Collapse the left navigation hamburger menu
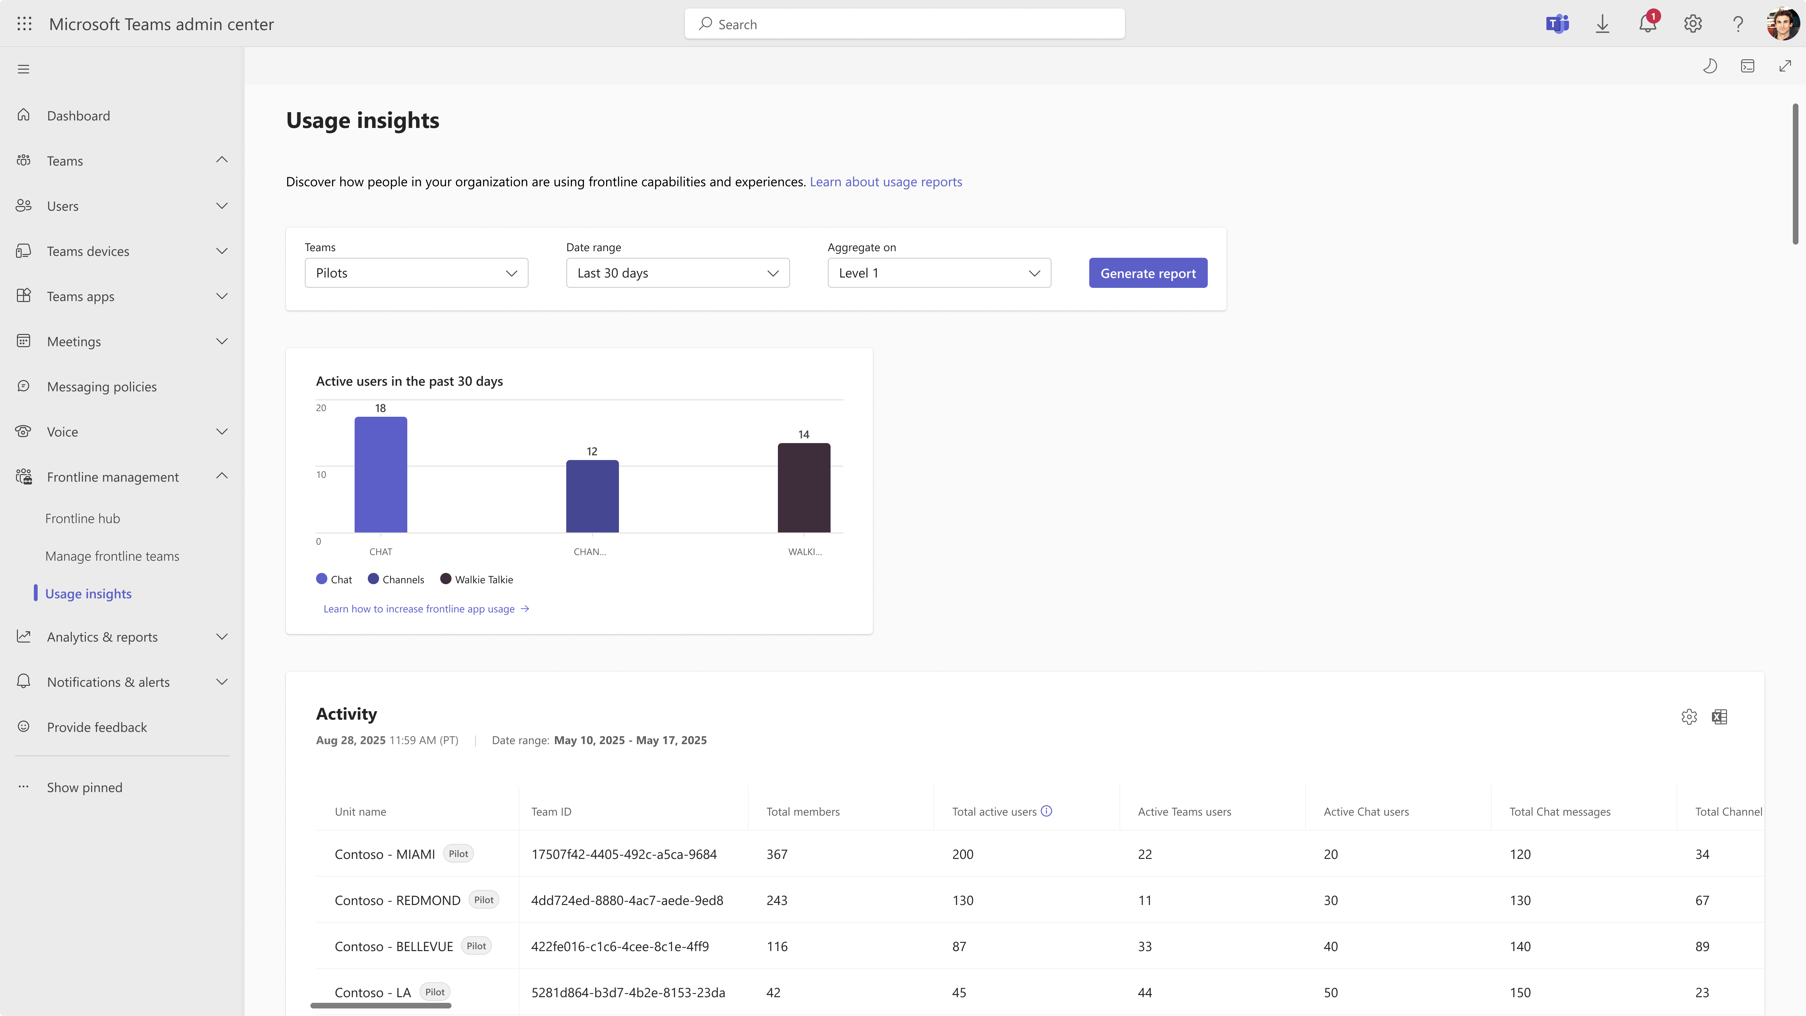Viewport: 1806px width, 1016px height. [24, 69]
